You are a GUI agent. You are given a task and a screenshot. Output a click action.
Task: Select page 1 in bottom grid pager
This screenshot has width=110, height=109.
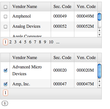click(x=5, y=93)
